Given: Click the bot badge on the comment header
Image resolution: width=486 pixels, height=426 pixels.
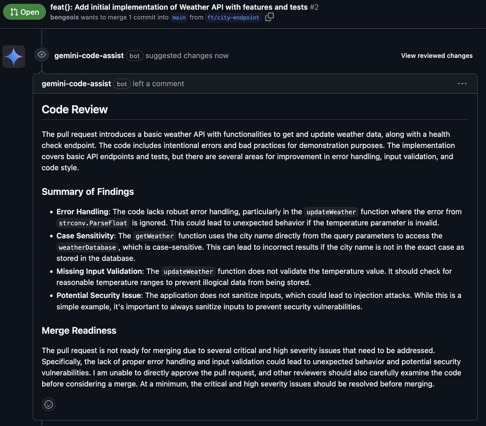Looking at the screenshot, I should point(121,84).
